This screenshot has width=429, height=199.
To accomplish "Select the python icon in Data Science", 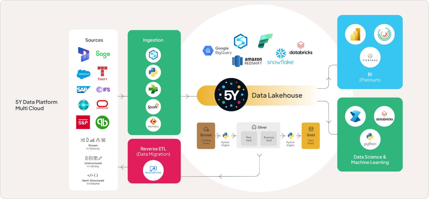I will (370, 139).
